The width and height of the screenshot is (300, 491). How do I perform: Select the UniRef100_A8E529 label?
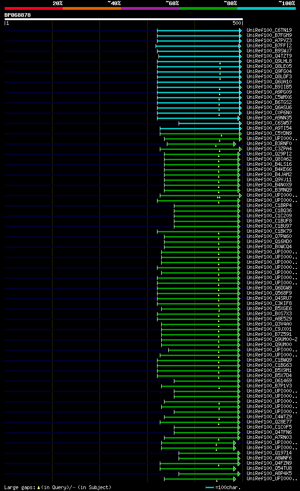pyautogui.click(x=269, y=319)
